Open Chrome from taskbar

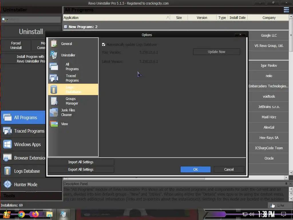point(21,214)
